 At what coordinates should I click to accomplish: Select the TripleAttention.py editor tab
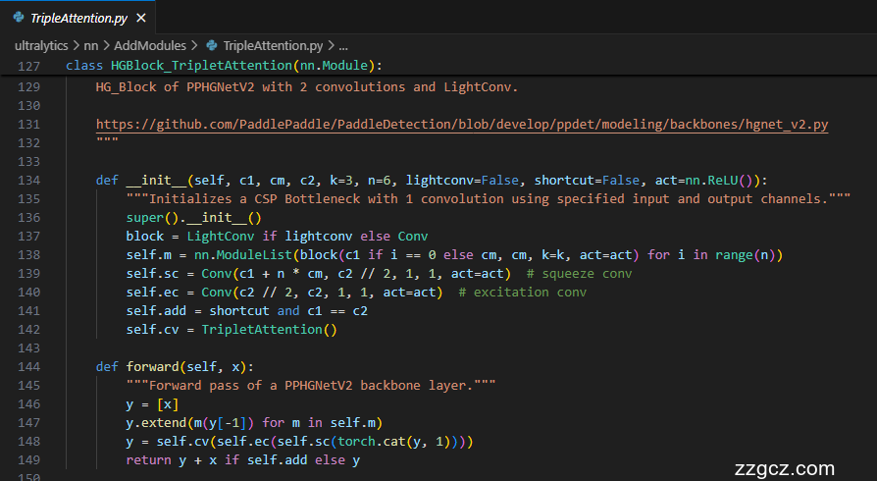pyautogui.click(x=79, y=18)
